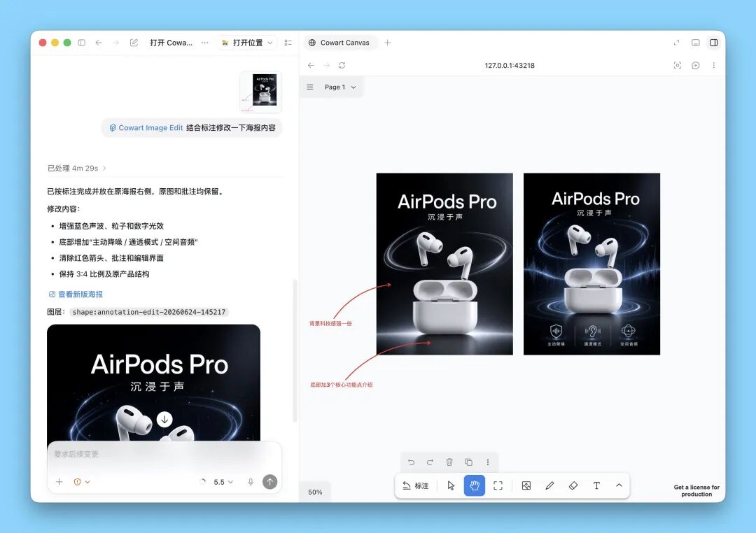Toggle the left sidebar panel icon
The image size is (756, 533).
point(81,43)
